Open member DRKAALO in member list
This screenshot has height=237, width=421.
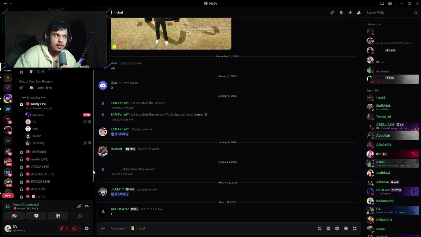393,220
